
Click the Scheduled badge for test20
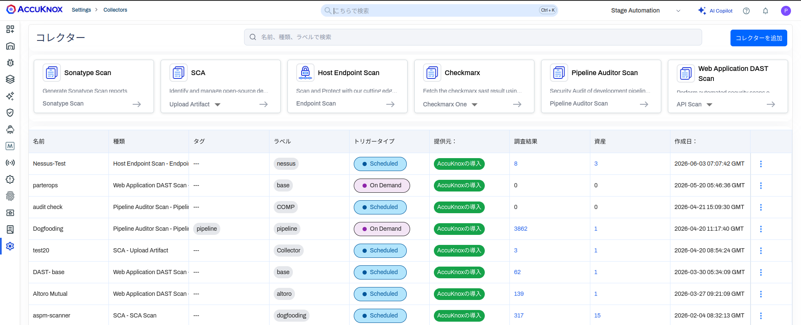pyautogui.click(x=380, y=251)
